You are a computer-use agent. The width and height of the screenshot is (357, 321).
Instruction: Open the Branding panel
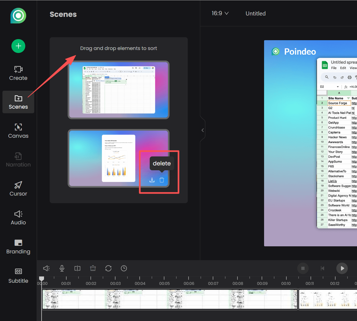[x=18, y=247]
